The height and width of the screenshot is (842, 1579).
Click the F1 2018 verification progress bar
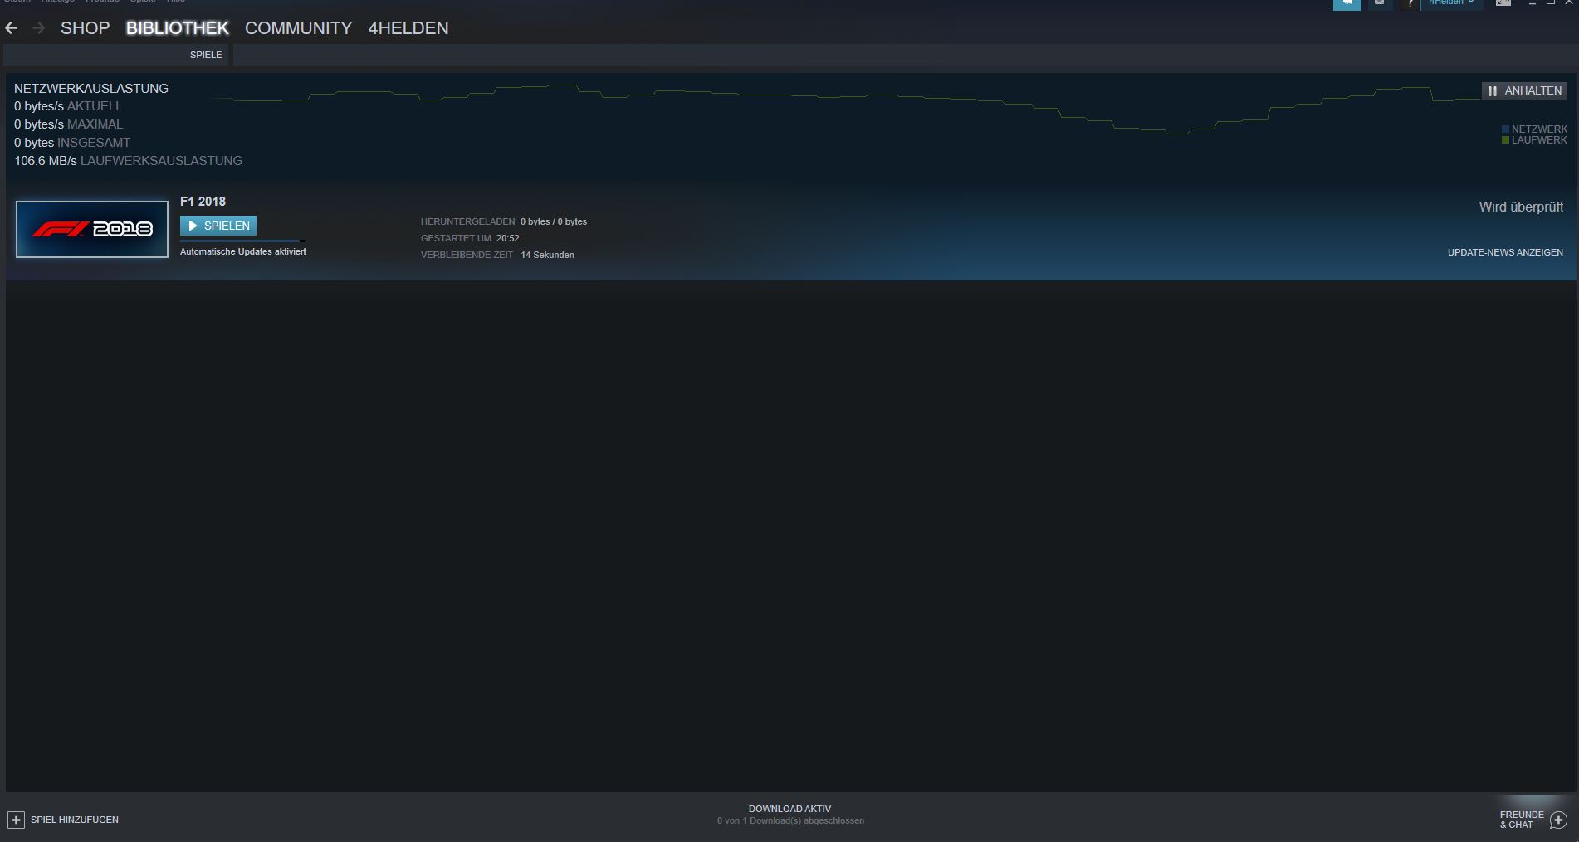(242, 241)
